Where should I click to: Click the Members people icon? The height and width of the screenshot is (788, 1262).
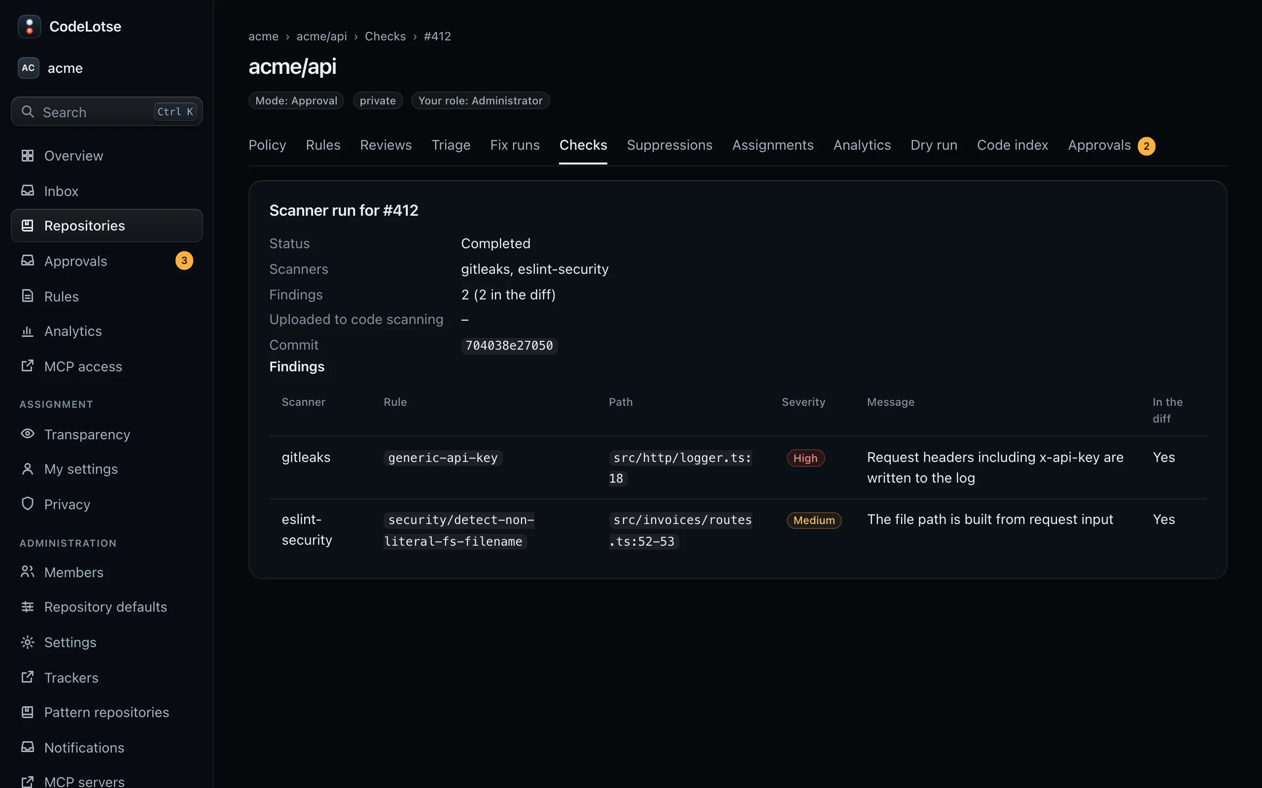(28, 572)
